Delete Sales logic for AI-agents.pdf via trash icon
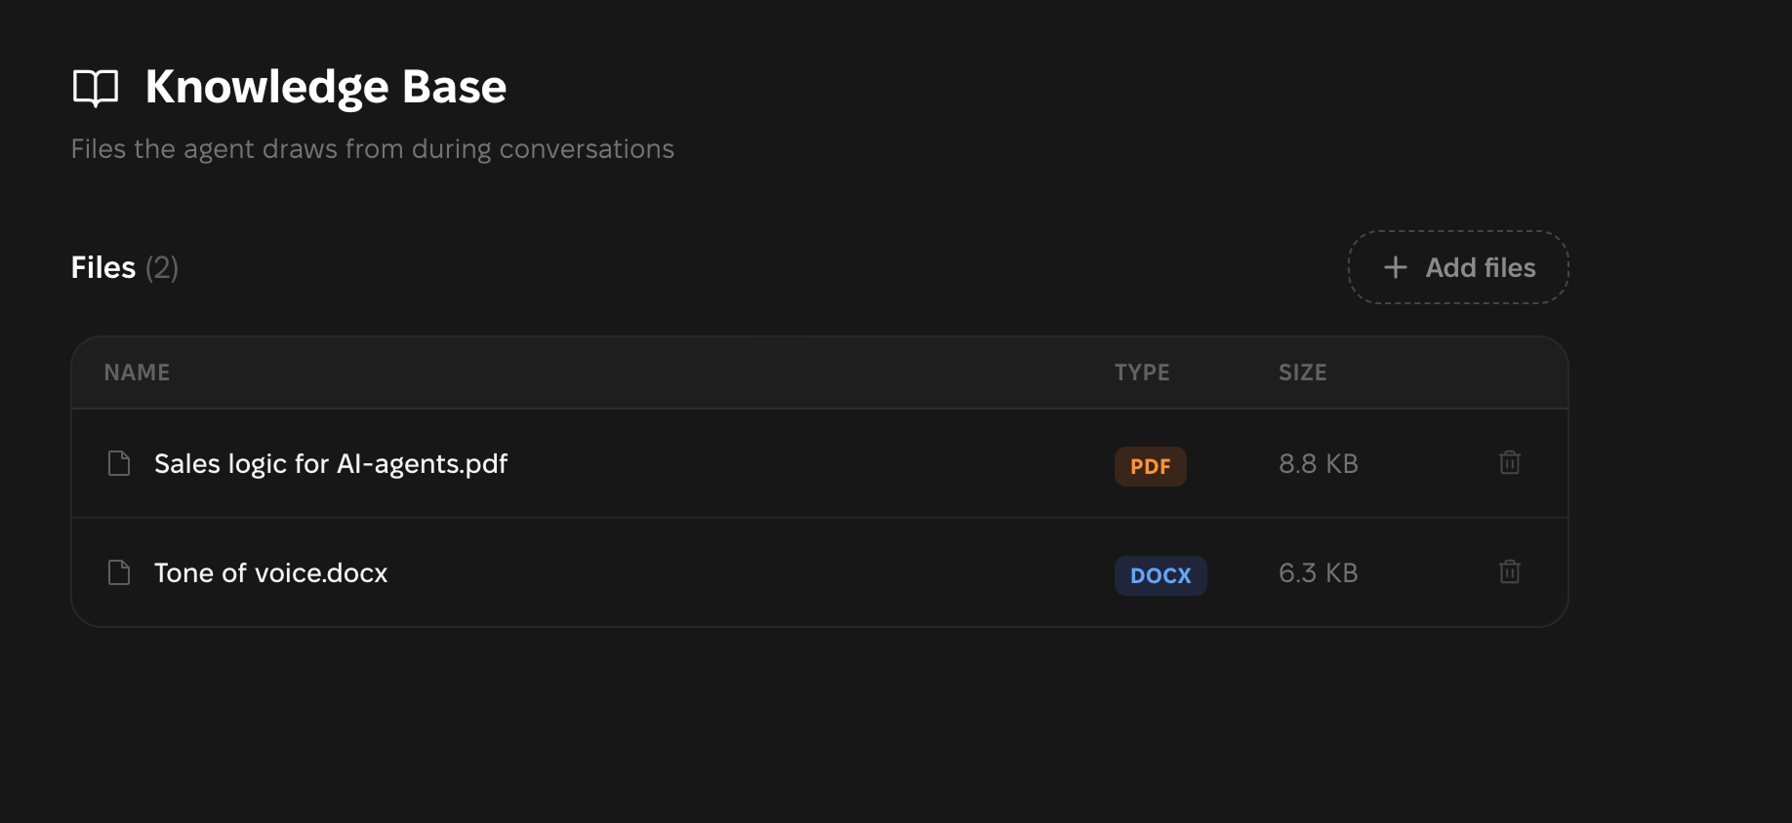This screenshot has width=1792, height=823. pyautogui.click(x=1509, y=462)
